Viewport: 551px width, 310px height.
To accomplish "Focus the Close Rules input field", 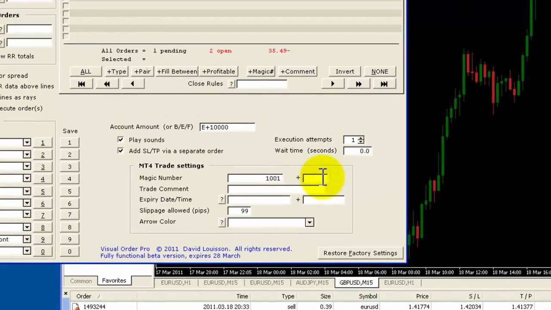I will pos(262,84).
